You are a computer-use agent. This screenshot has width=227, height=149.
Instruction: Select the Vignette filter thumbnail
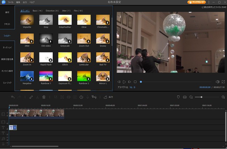[27, 20]
